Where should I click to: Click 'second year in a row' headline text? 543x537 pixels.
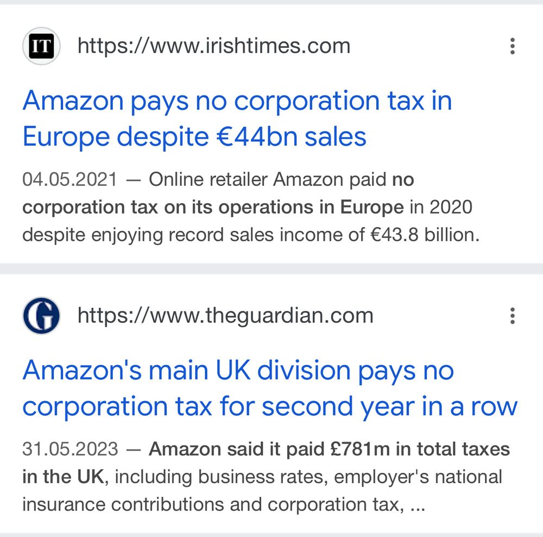pyautogui.click(x=389, y=407)
